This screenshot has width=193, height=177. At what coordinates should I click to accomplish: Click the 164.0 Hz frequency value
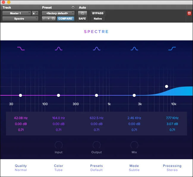pyautogui.click(x=58, y=118)
